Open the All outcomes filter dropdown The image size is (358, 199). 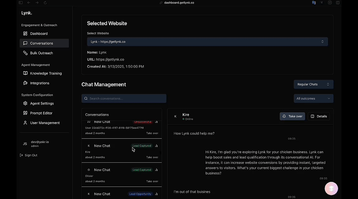click(313, 99)
